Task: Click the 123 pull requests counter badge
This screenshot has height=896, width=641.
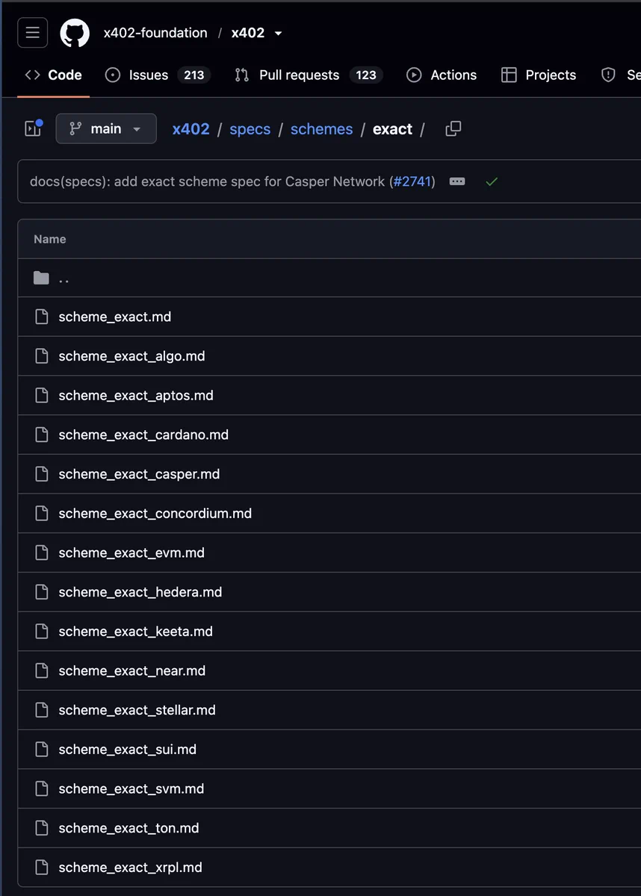Action: point(366,75)
